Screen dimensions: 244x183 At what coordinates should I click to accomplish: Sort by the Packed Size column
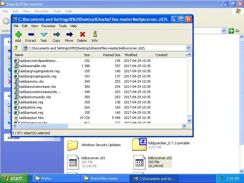pos(107,55)
